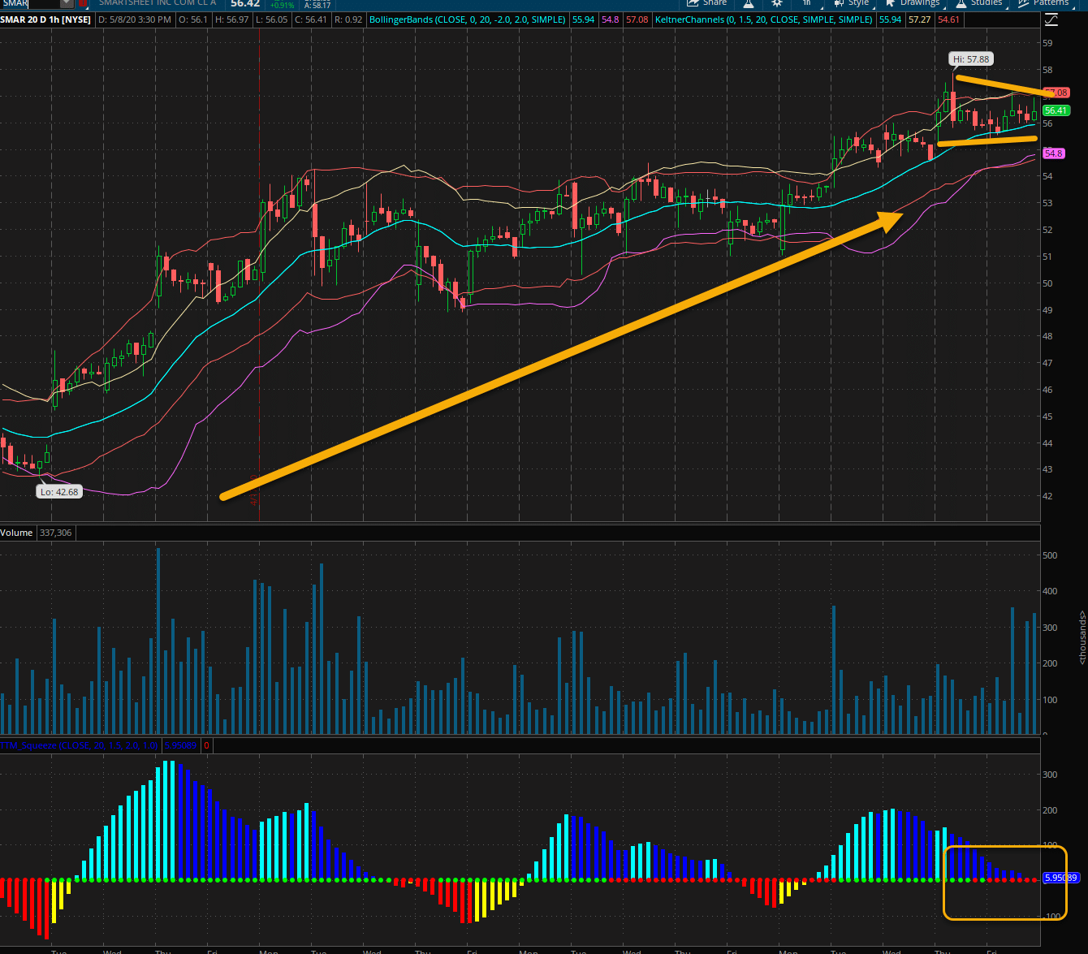Click the SMAR 20 D 1h [NYSE] label
This screenshot has width=1088, height=954.
(x=47, y=19)
